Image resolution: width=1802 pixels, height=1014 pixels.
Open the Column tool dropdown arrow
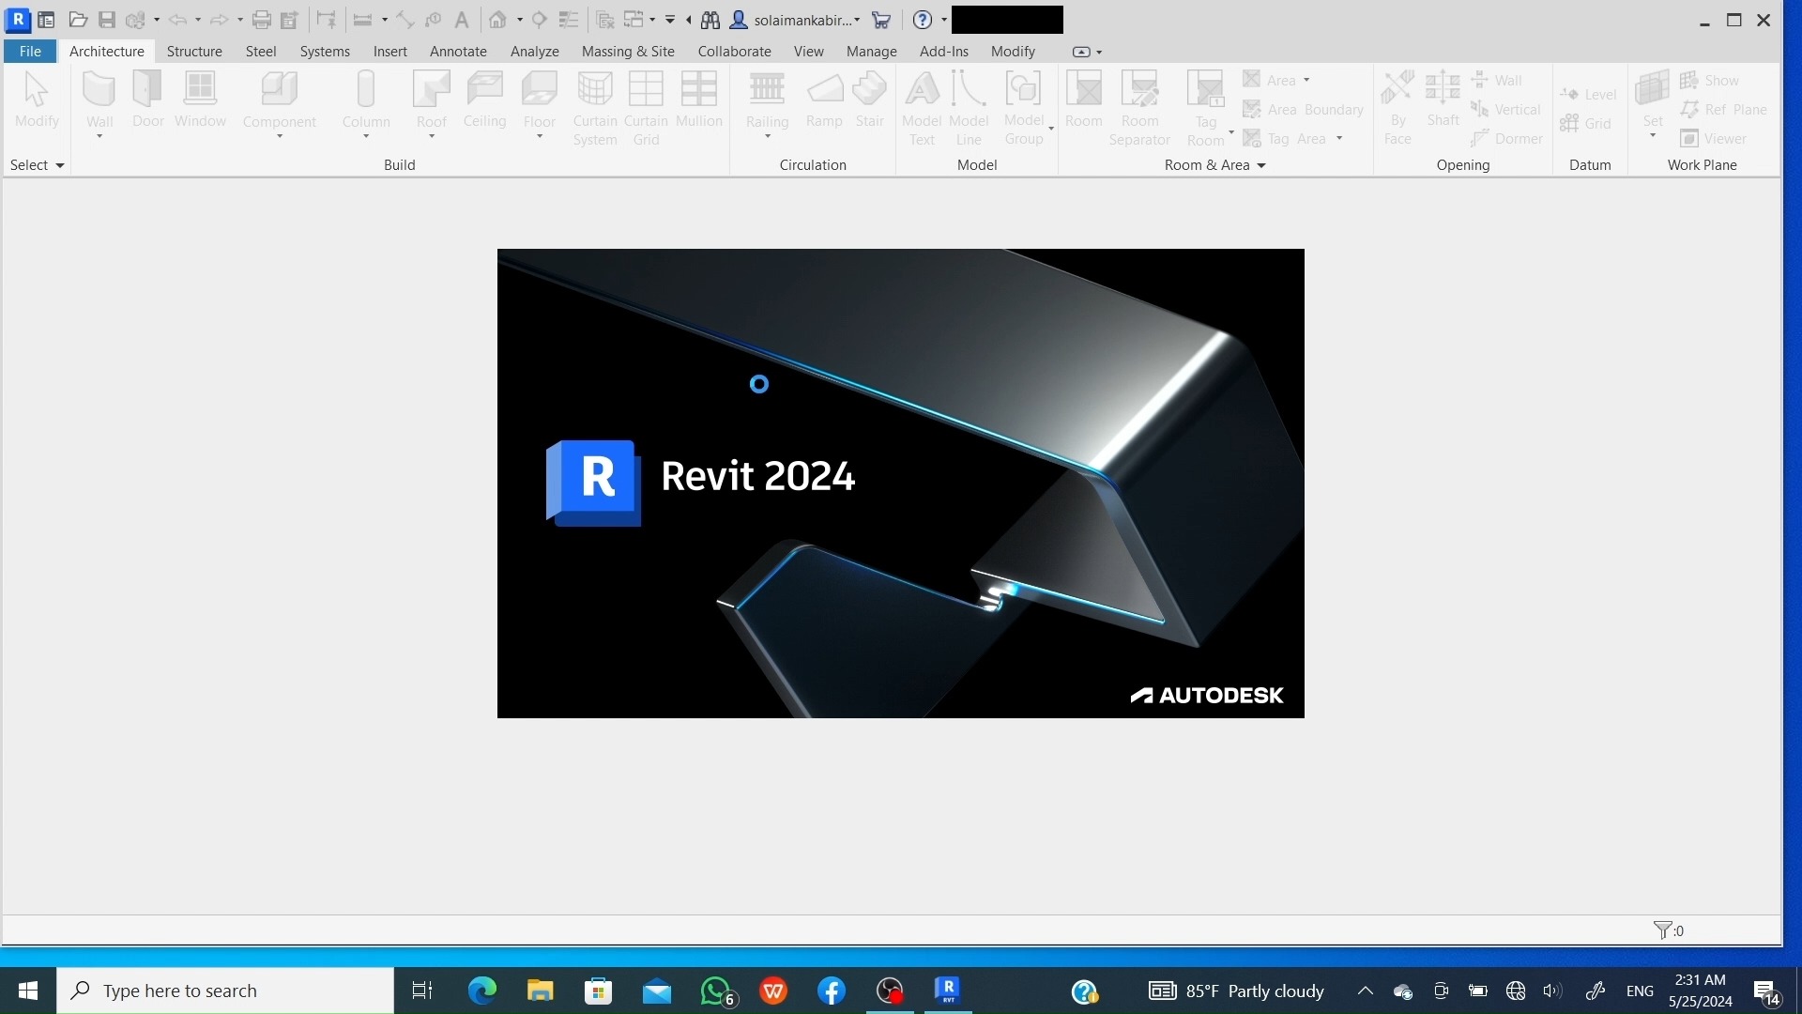click(x=366, y=137)
